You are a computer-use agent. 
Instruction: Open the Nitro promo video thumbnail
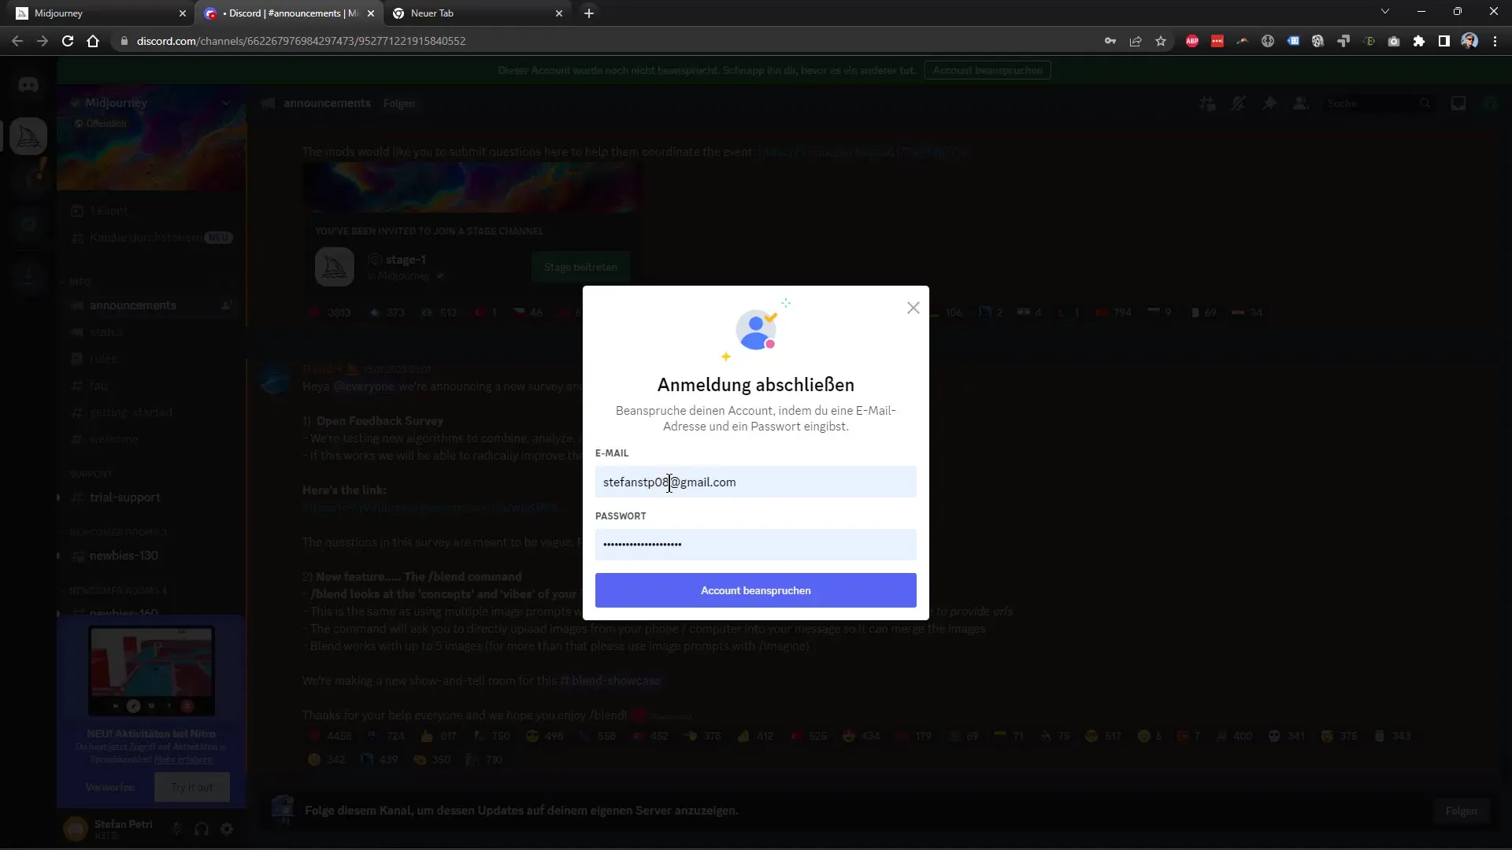click(151, 671)
